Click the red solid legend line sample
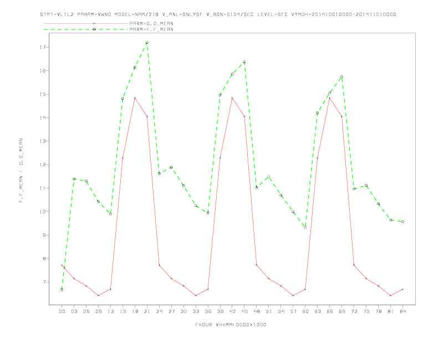The height and width of the screenshot is (339, 439). tap(86, 23)
